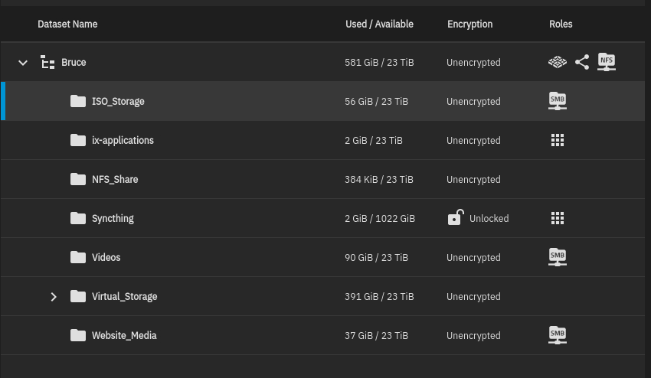
Task: Click the SMB share icon for Videos
Action: click(x=557, y=257)
